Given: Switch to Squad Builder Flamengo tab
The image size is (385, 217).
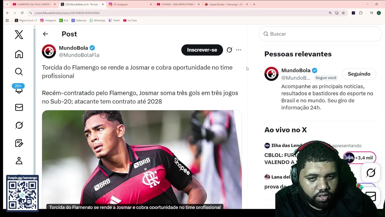Looking at the screenshot, I should click(x=226, y=4).
